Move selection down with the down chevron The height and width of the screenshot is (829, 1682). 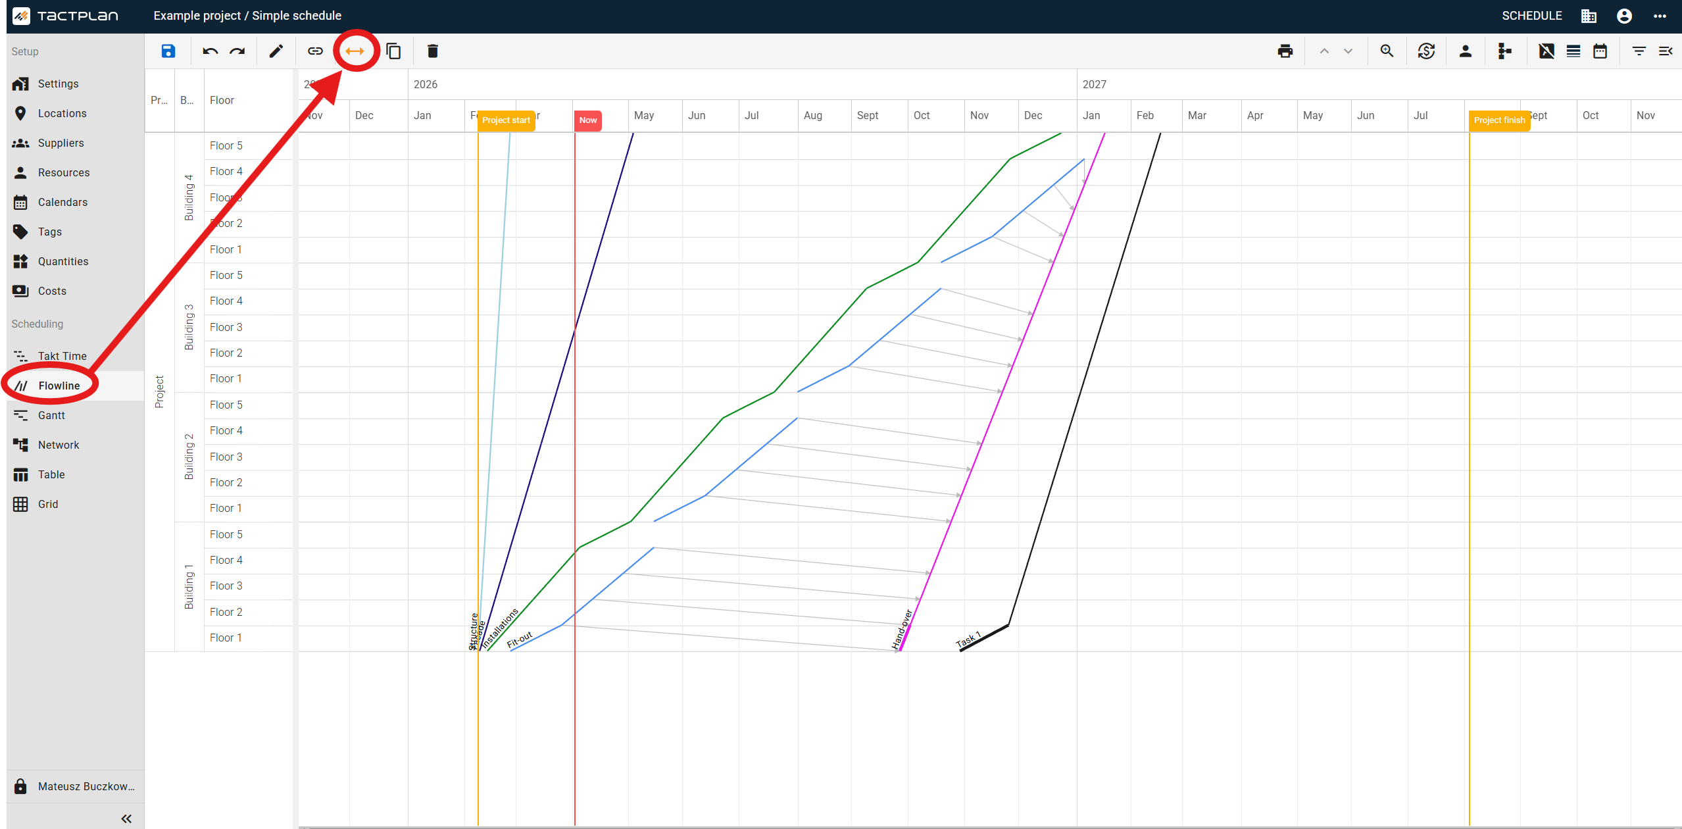tap(1348, 51)
